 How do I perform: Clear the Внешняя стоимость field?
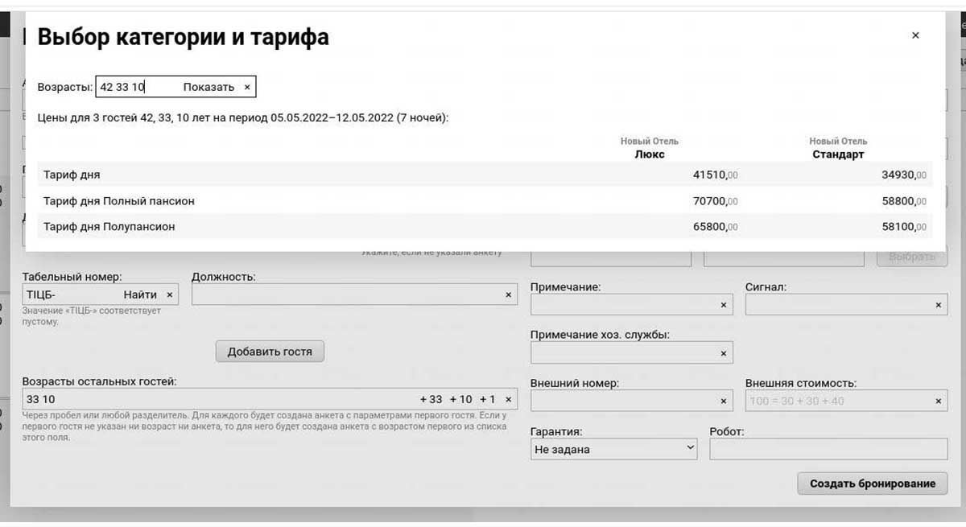coord(939,400)
